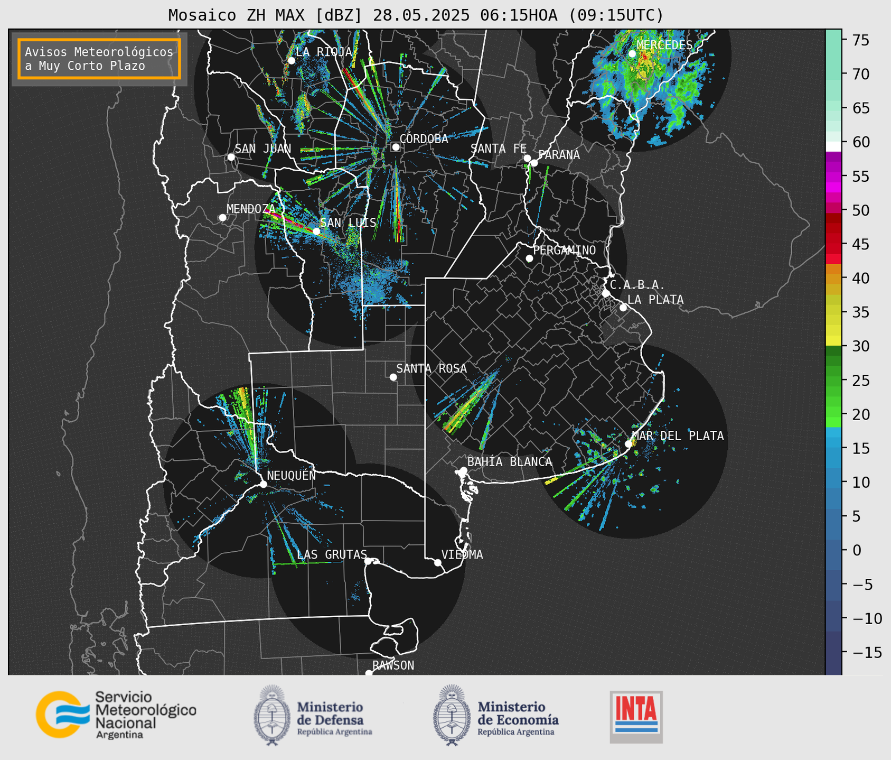
Task: Click the Paraná city marker dot
Action: [x=534, y=163]
